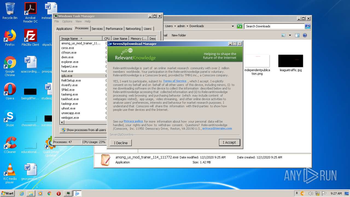
Task: Switch to the Users tab
Action: click(148, 29)
